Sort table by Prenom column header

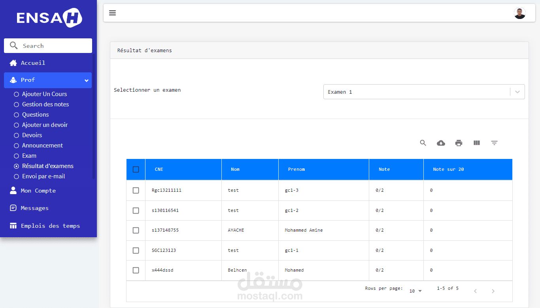(x=296, y=169)
